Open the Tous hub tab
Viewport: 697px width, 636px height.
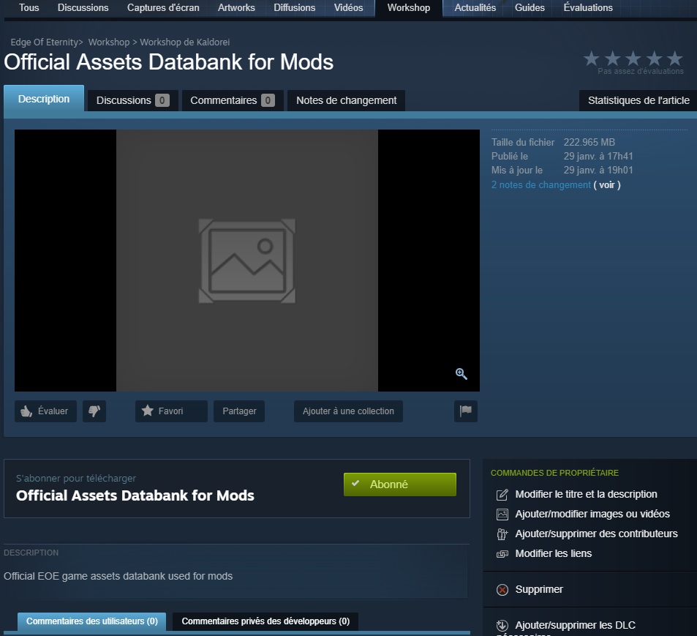29,7
